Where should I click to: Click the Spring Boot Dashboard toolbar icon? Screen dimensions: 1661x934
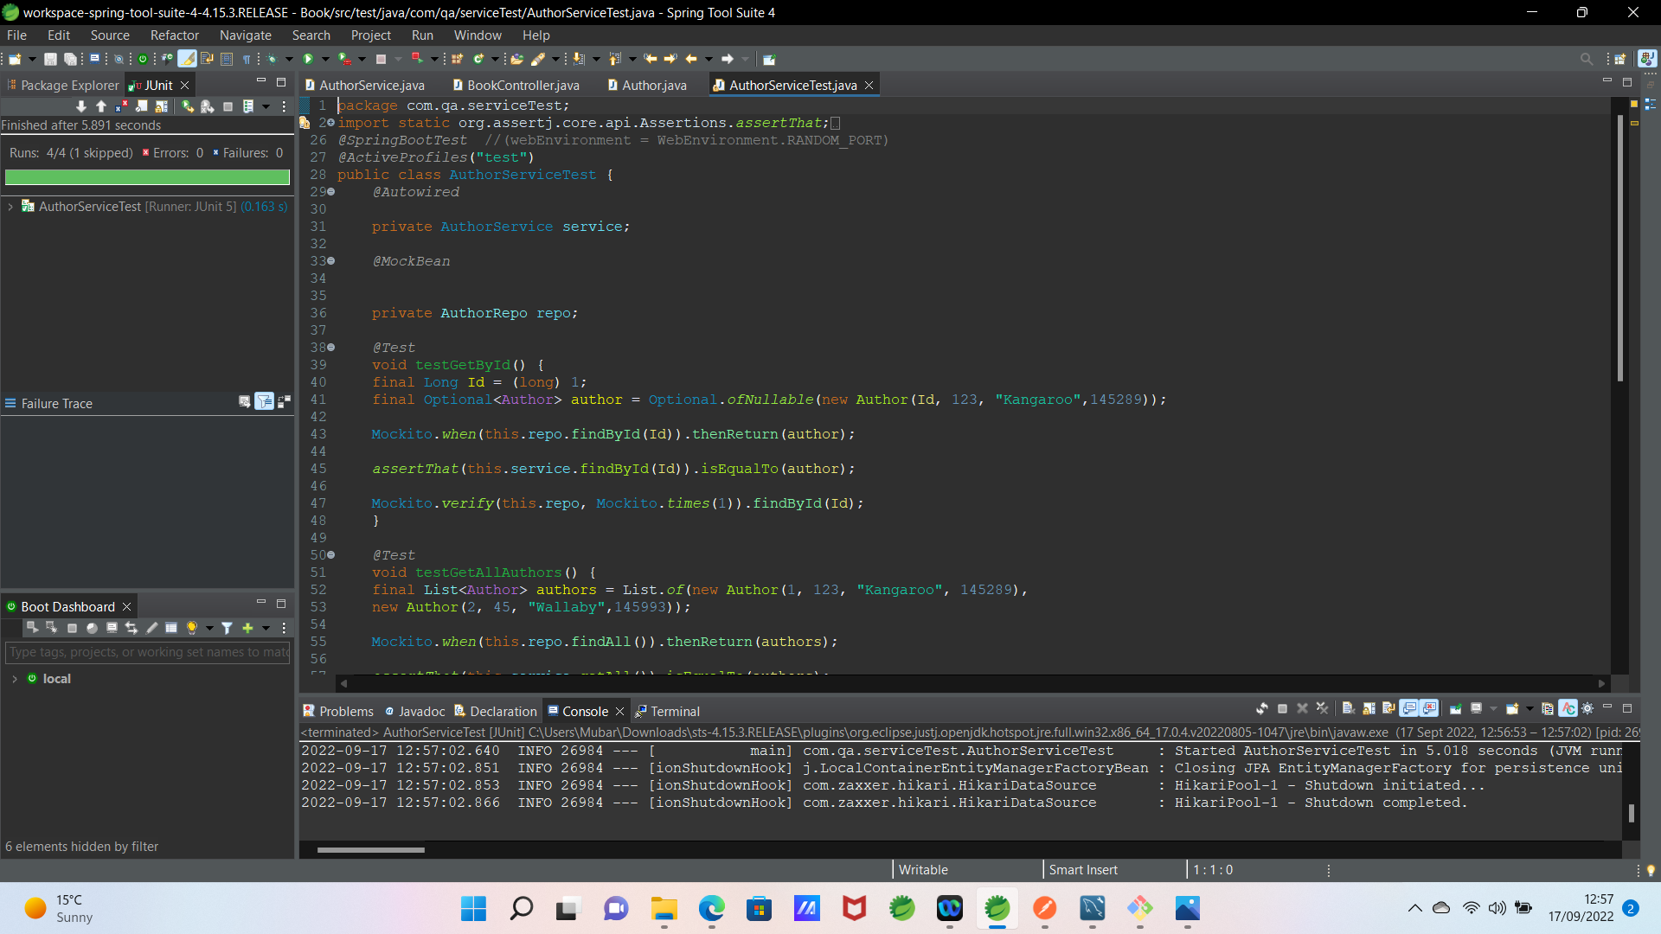(143, 59)
